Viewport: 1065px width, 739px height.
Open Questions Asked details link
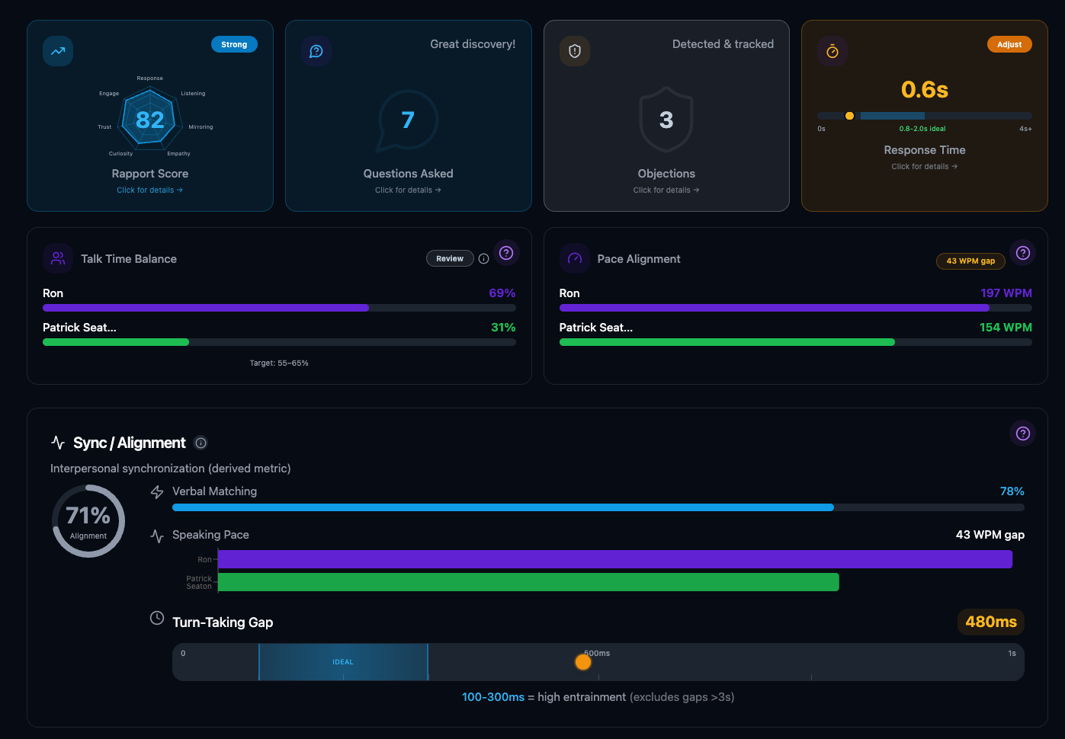pos(408,190)
